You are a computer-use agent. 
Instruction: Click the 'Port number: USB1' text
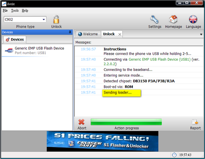[x=30, y=53]
